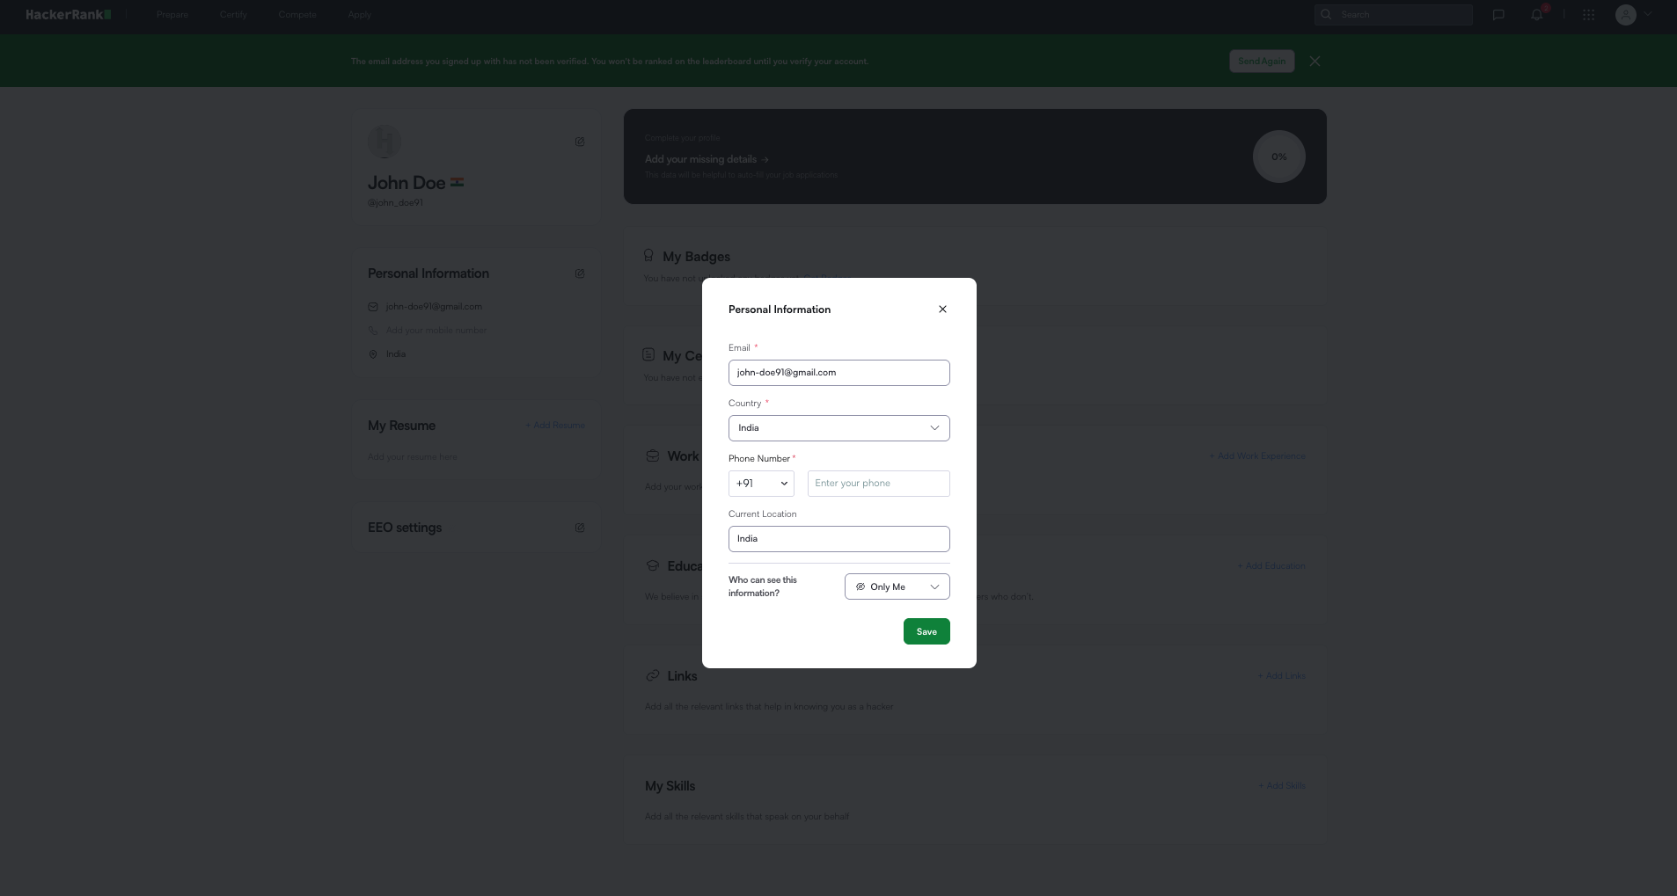Open the notifications bell
The image size is (1677, 896).
coord(1537,15)
